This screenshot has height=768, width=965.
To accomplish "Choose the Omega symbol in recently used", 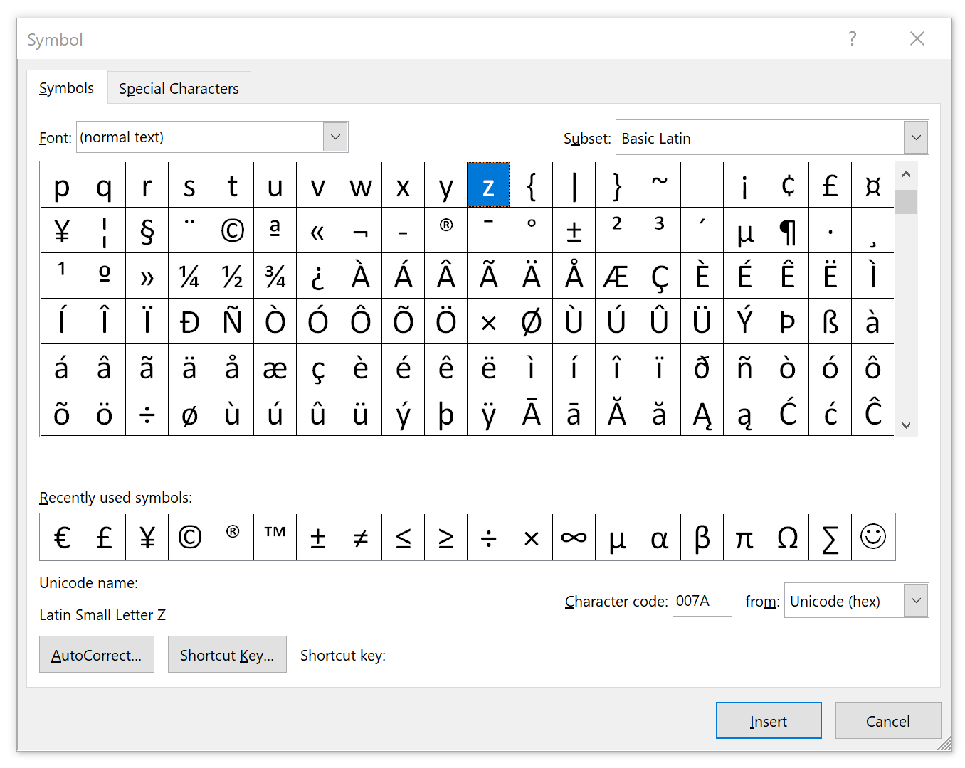I will click(787, 537).
